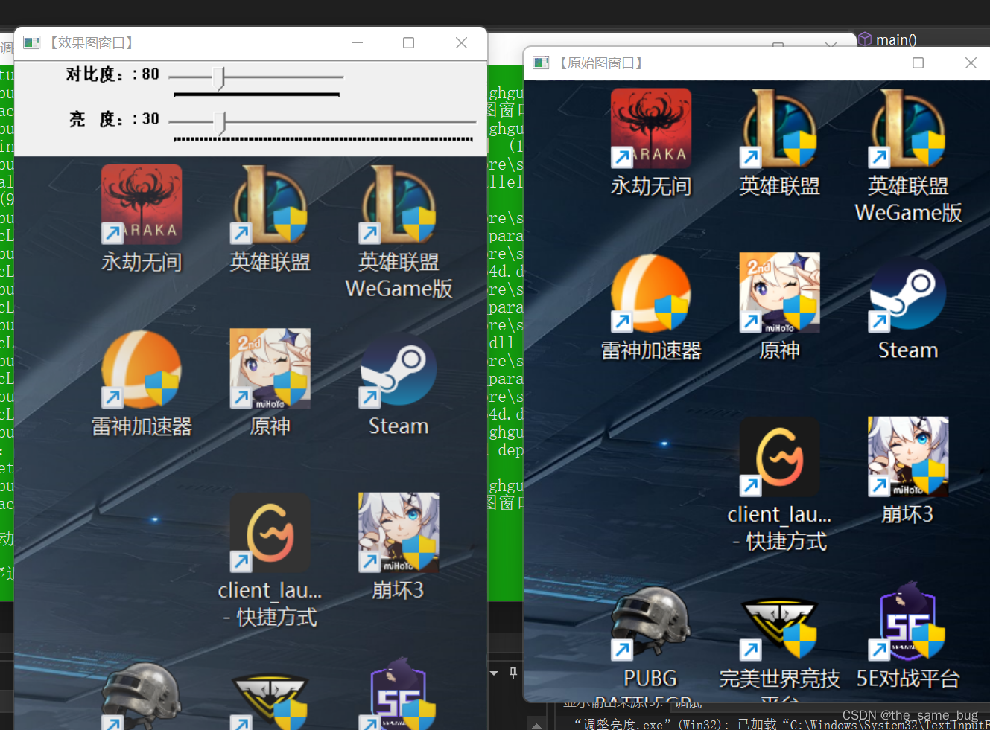Screen dimensions: 990x730
Task: Click 雷神加速器 label in 效果图窗口
Action: click(142, 426)
